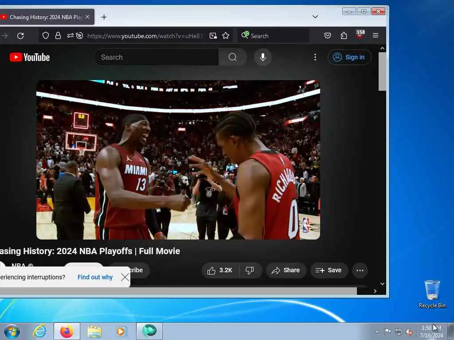Launch Internet Explorer from taskbar
454x340 pixels.
point(39,331)
